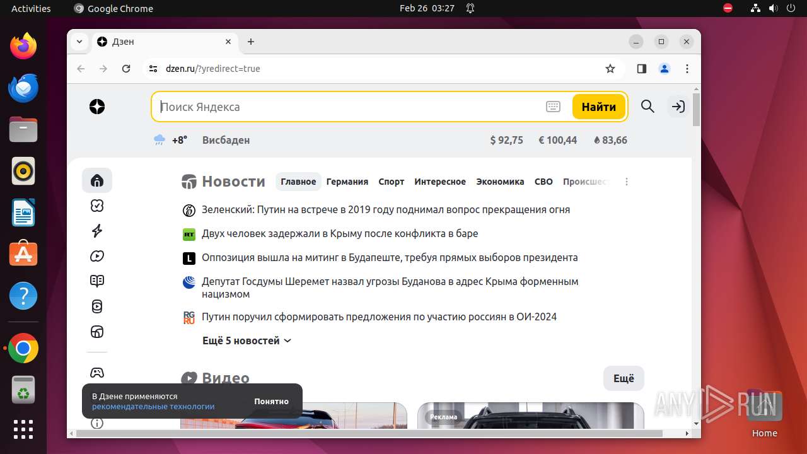The width and height of the screenshot is (807, 454).
Task: Click the dollar rate $ 92,75
Action: (507, 140)
